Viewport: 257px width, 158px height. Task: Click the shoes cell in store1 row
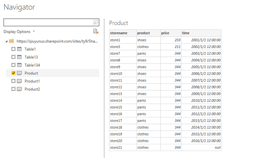(x=148, y=40)
